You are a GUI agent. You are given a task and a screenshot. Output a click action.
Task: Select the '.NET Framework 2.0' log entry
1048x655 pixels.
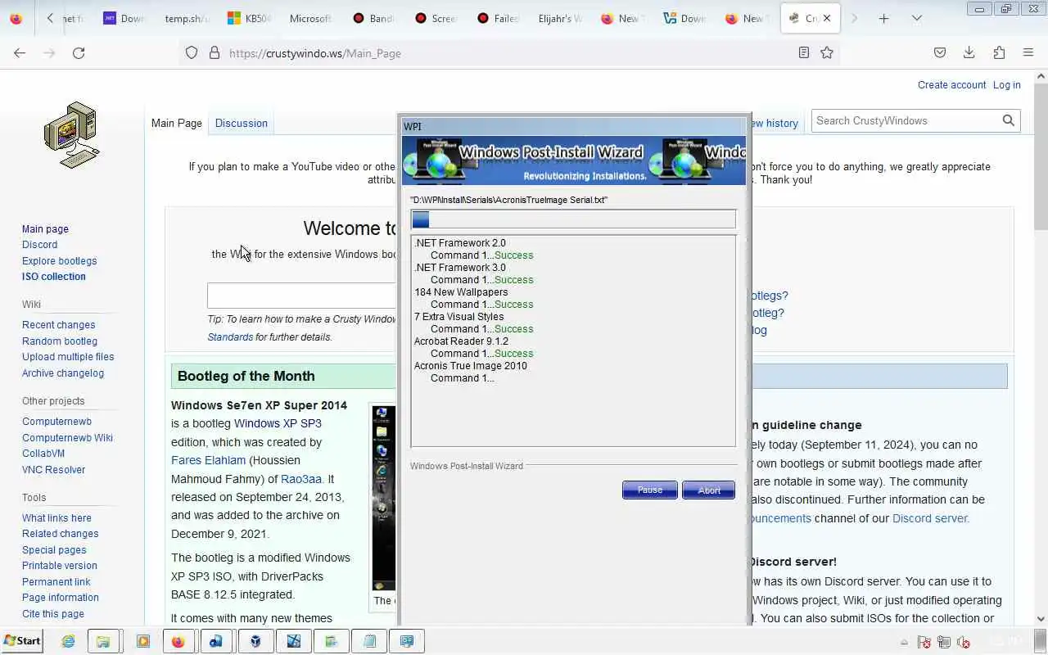[459, 243]
